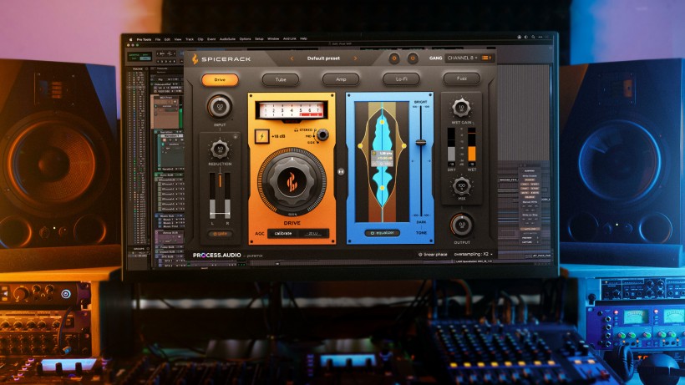Click the orange gang link icon beside Channel B
Viewport: 685px width, 385px height.
point(486,58)
